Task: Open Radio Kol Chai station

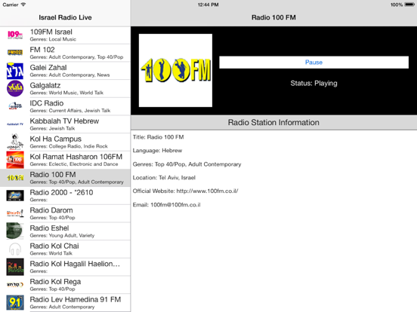Action: (65, 249)
